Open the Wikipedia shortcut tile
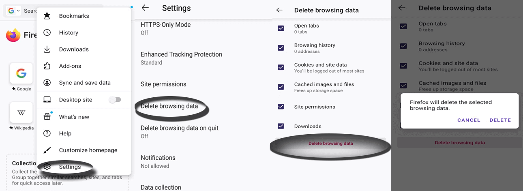Screen dimensions: 523x191 [x=21, y=112]
